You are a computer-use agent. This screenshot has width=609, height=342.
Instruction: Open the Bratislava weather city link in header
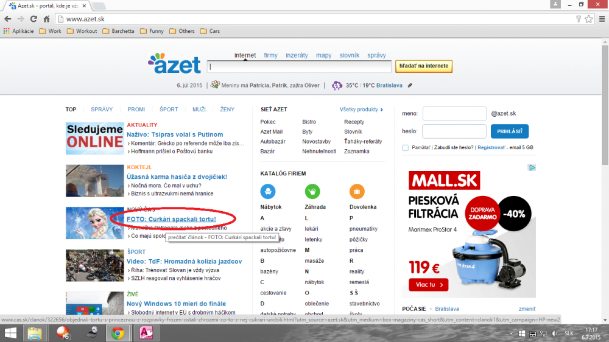click(389, 85)
